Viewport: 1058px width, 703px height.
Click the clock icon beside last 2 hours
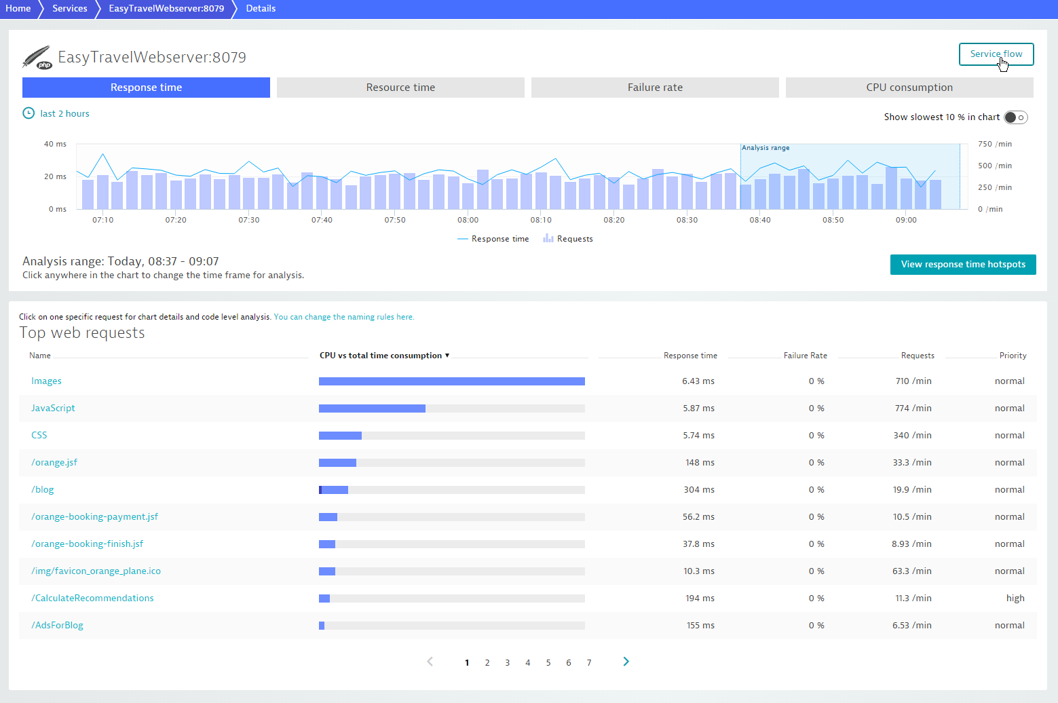click(x=29, y=113)
